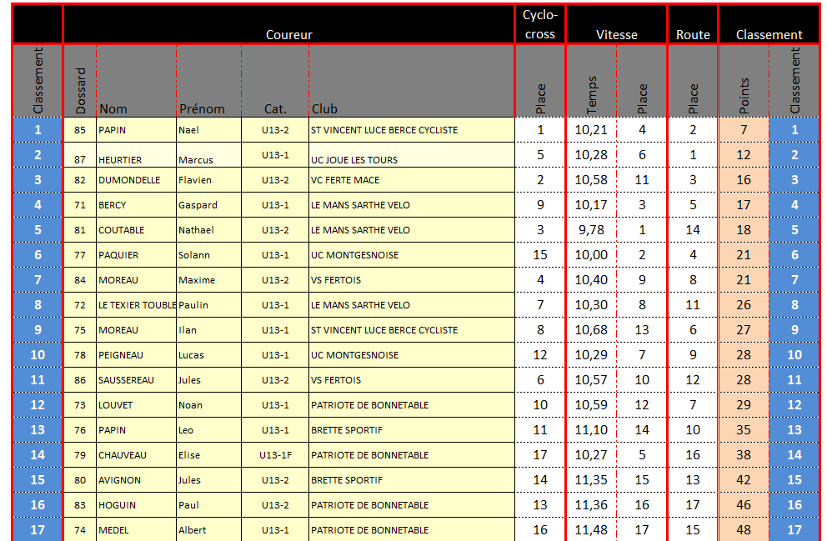This screenshot has height=541, width=827.
Task: Select the 9,78 time cell
Action: [x=591, y=230]
